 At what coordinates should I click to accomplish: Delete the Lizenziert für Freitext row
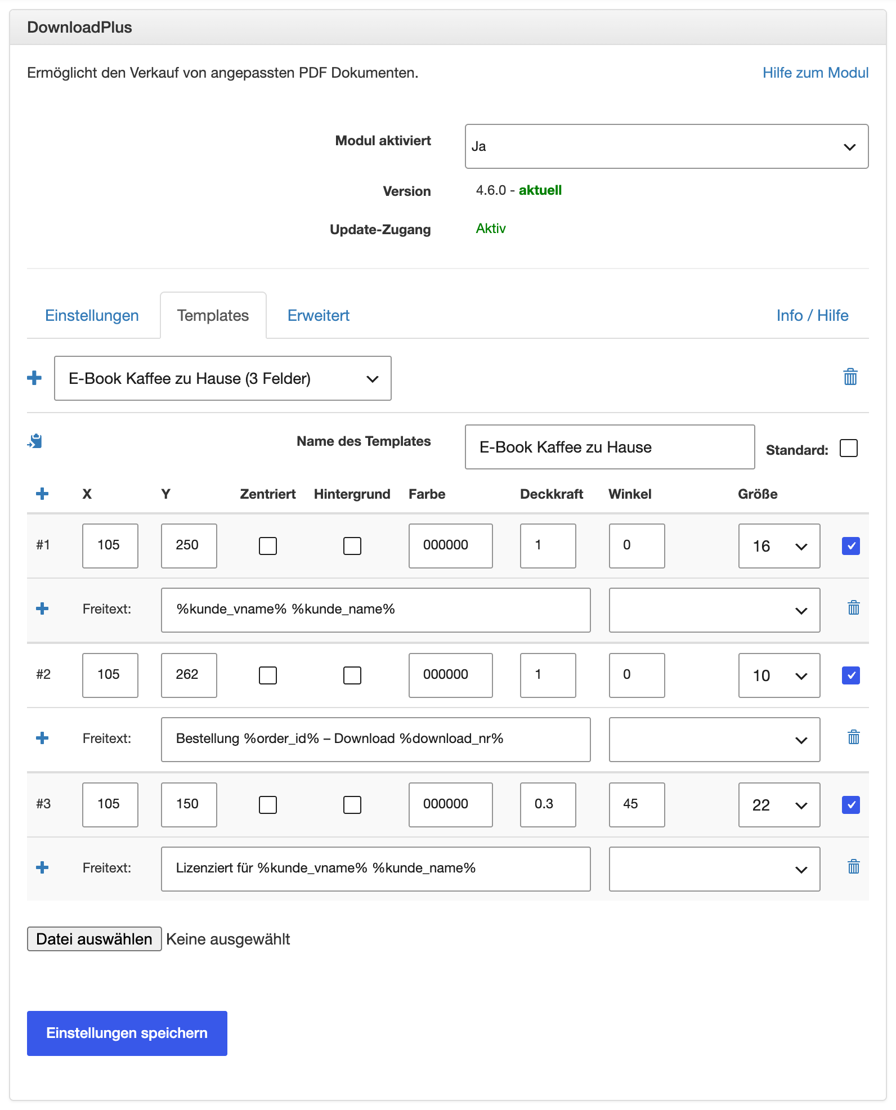coord(854,866)
